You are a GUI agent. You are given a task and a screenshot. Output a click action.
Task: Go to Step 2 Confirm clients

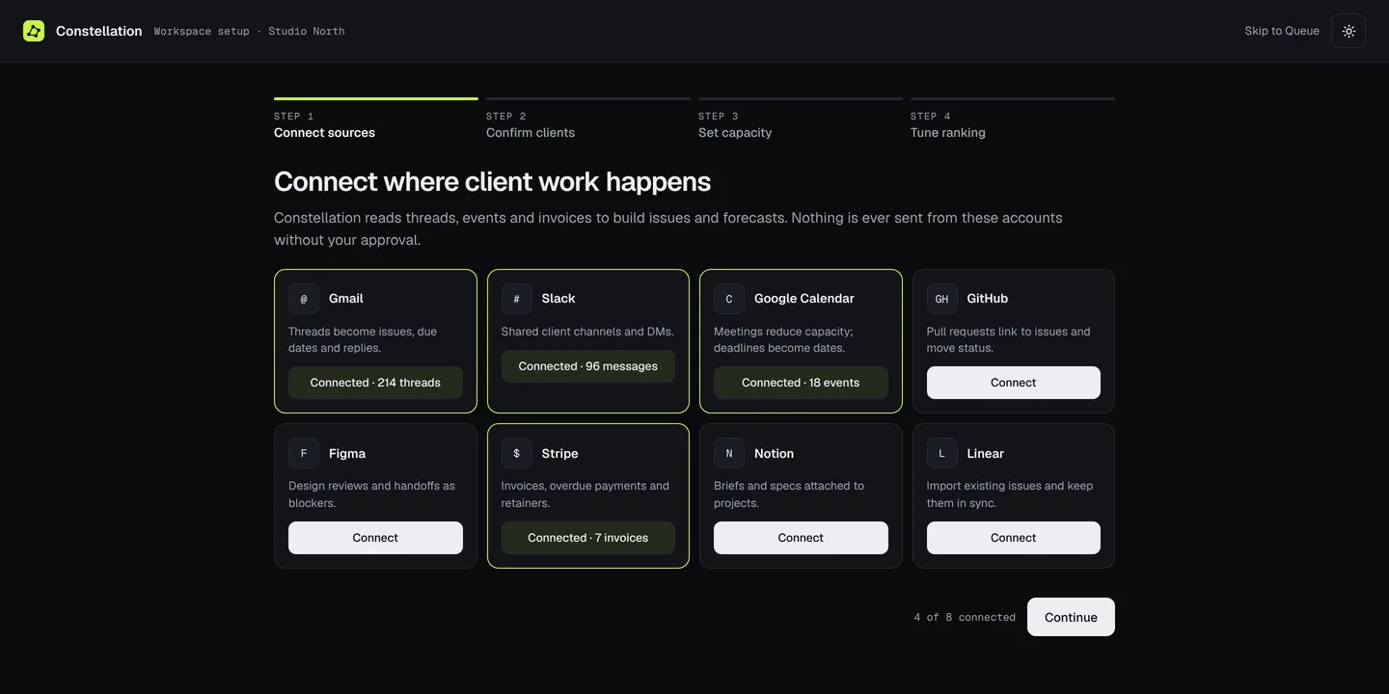pos(587,120)
